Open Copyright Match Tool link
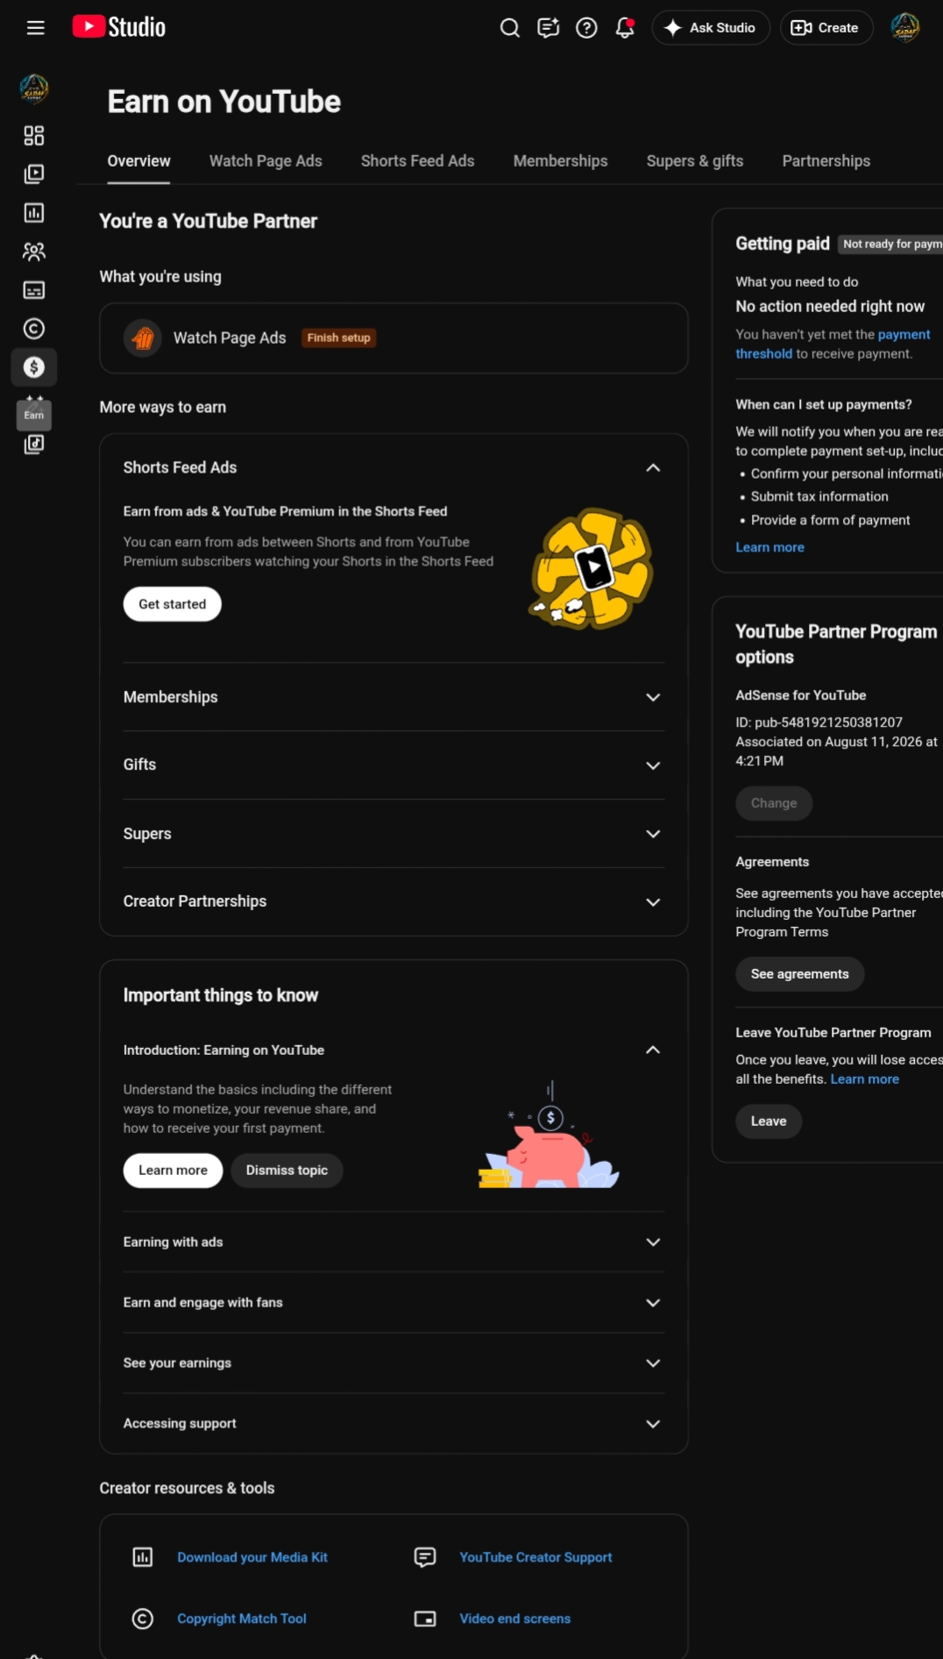 tap(242, 1619)
